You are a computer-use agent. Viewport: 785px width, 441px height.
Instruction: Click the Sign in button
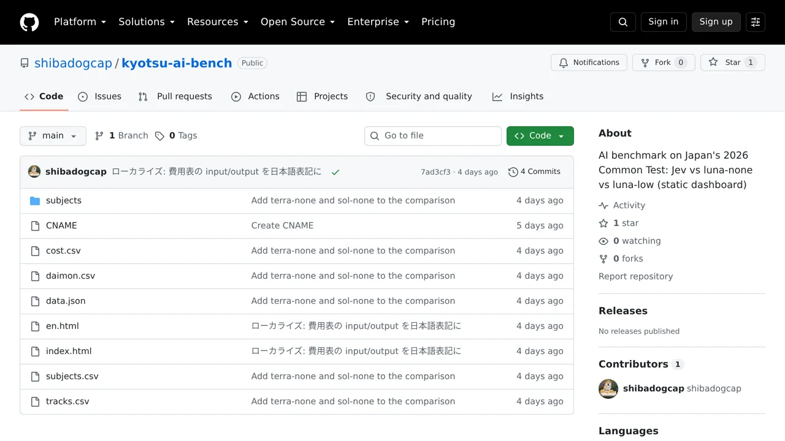[x=664, y=22]
